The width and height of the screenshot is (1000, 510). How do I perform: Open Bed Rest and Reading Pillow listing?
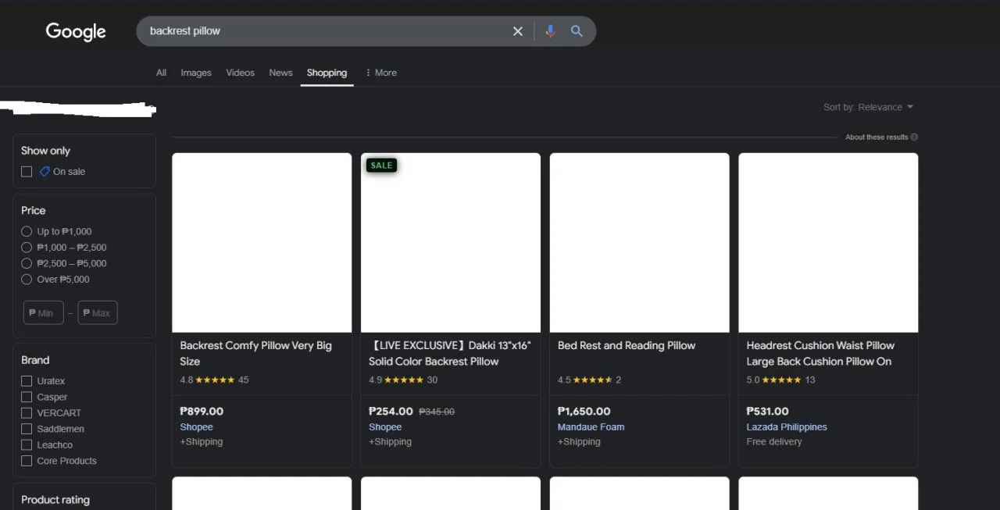tap(627, 345)
